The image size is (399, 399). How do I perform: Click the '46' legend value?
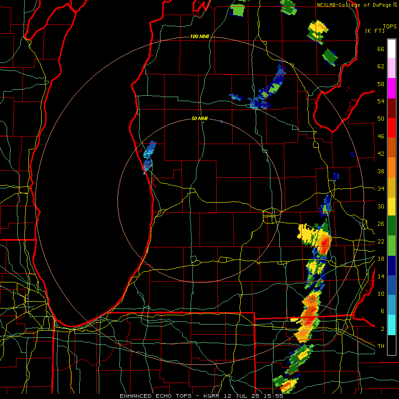[381, 137]
